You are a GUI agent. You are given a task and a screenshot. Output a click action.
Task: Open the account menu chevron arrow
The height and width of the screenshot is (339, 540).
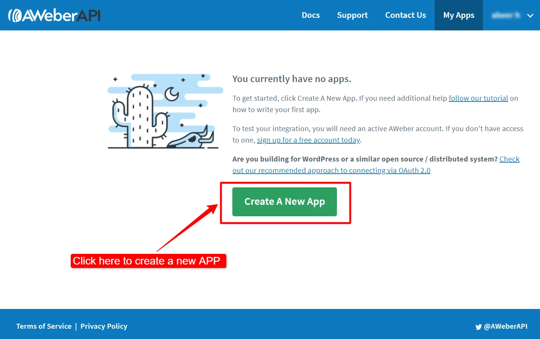point(529,16)
